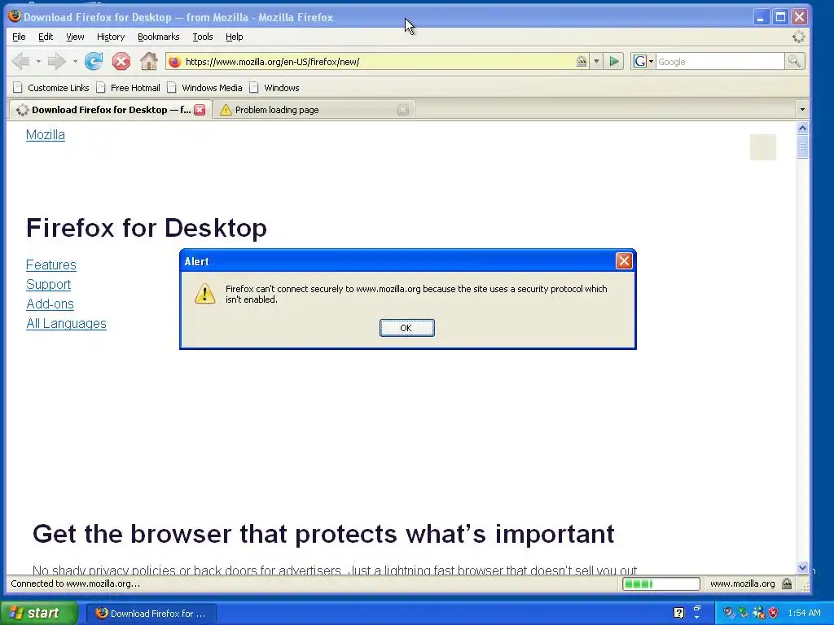Click the Windows Media bookmark page icon
The image size is (834, 625).
coord(172,88)
